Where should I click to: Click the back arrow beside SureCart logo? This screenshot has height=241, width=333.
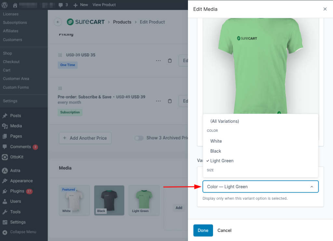click(58, 22)
